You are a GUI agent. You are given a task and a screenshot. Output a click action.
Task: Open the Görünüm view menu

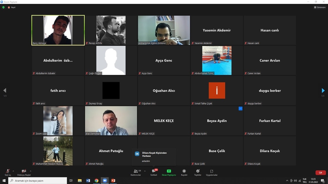tap(319, 7)
